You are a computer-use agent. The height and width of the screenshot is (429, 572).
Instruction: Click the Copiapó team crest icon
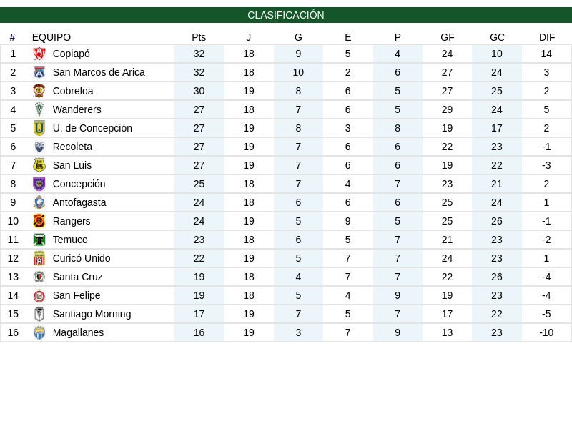39,54
